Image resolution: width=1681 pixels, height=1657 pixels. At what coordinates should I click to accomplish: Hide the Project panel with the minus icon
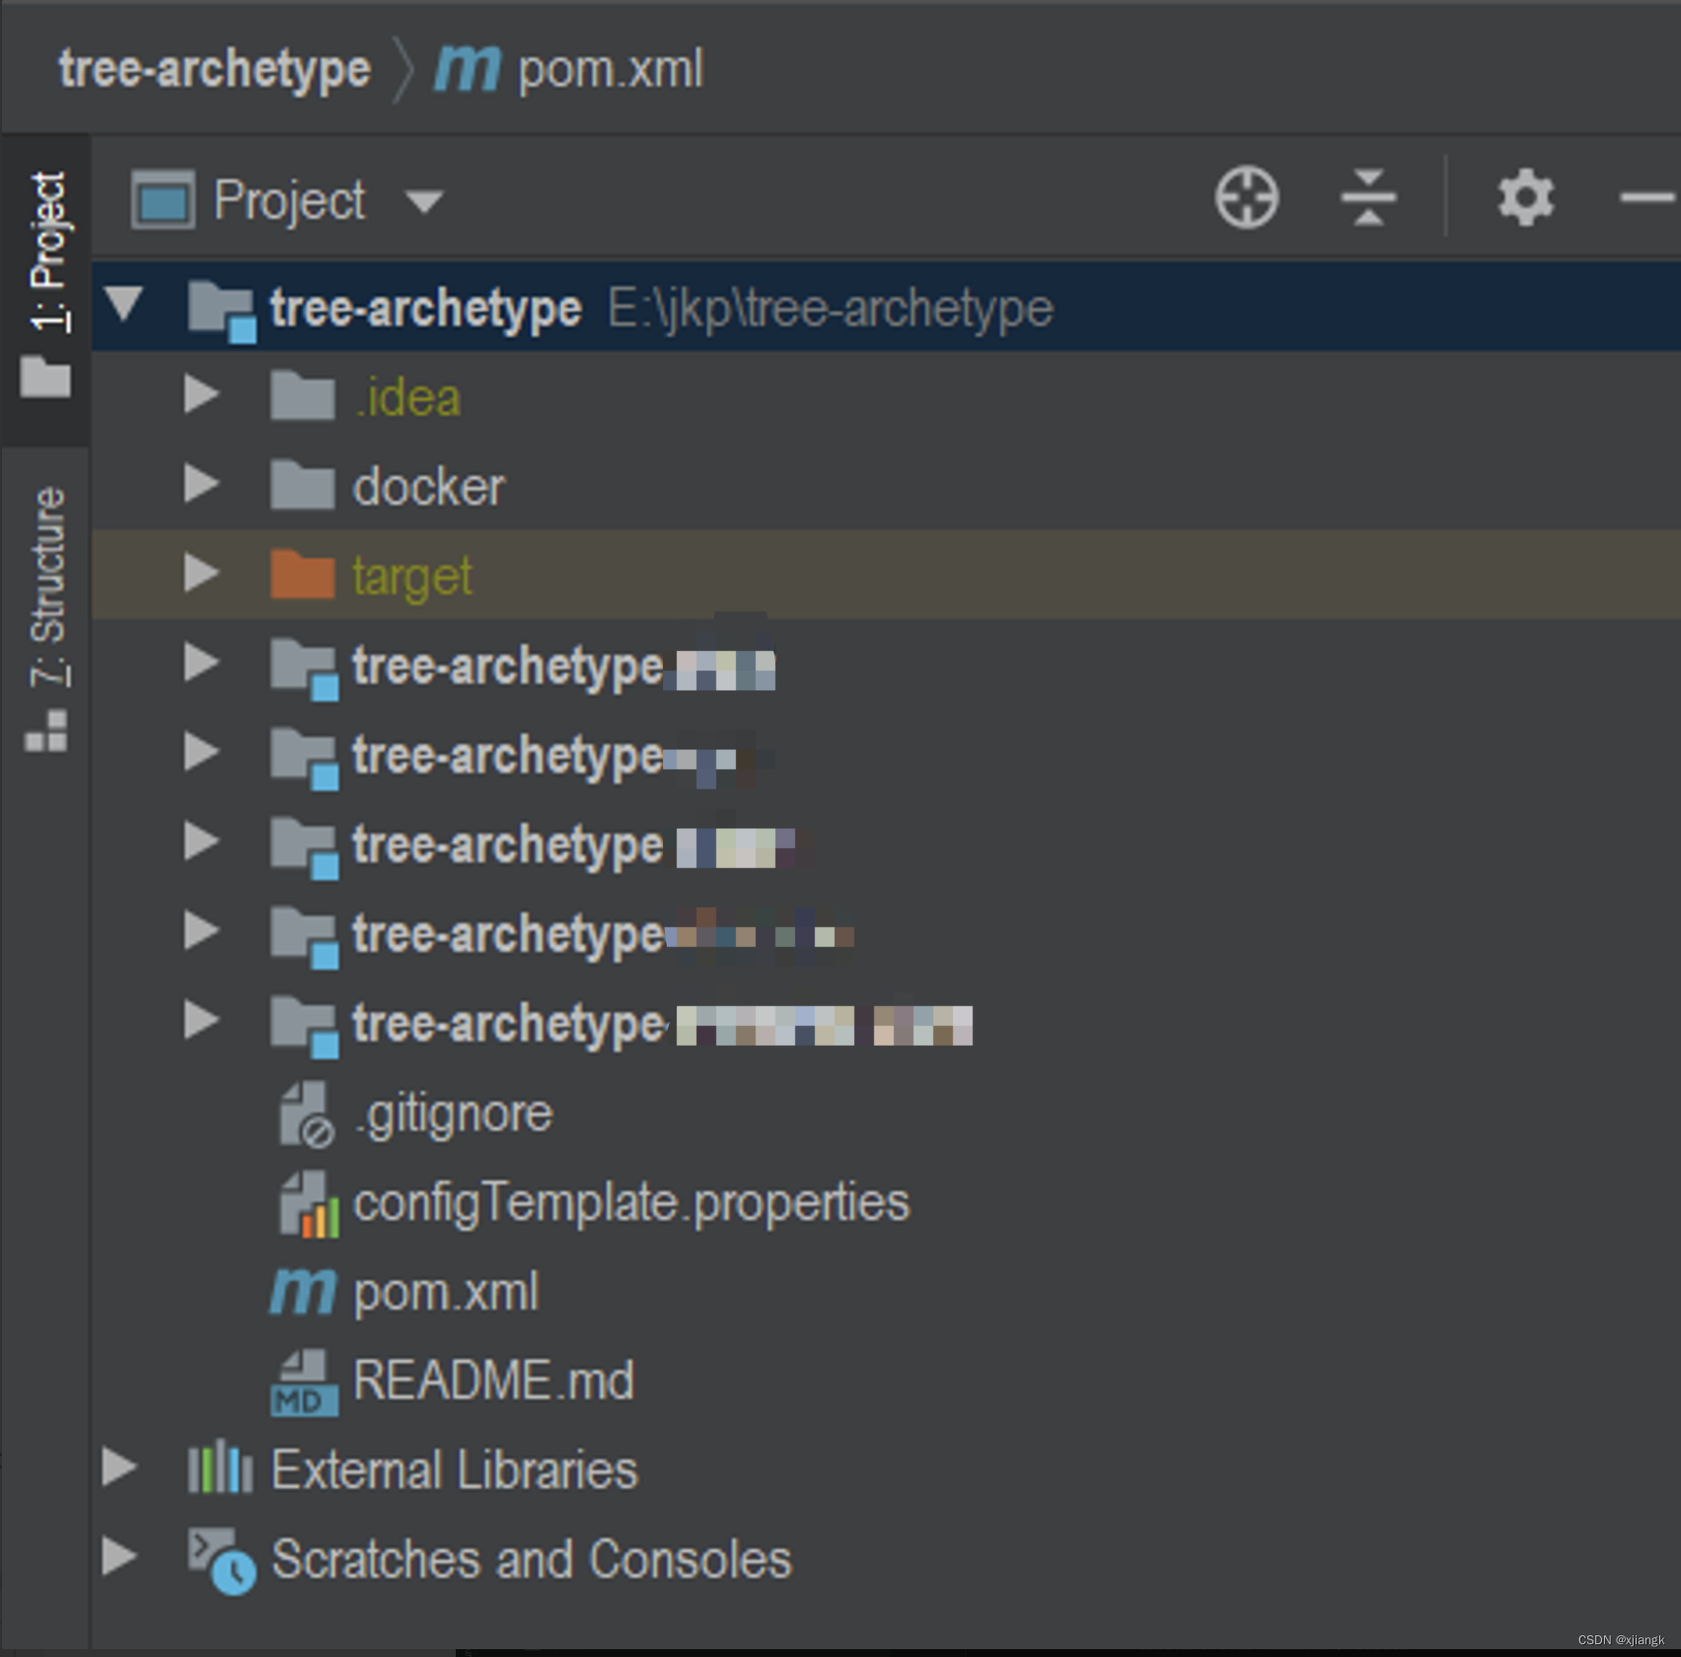click(1648, 197)
